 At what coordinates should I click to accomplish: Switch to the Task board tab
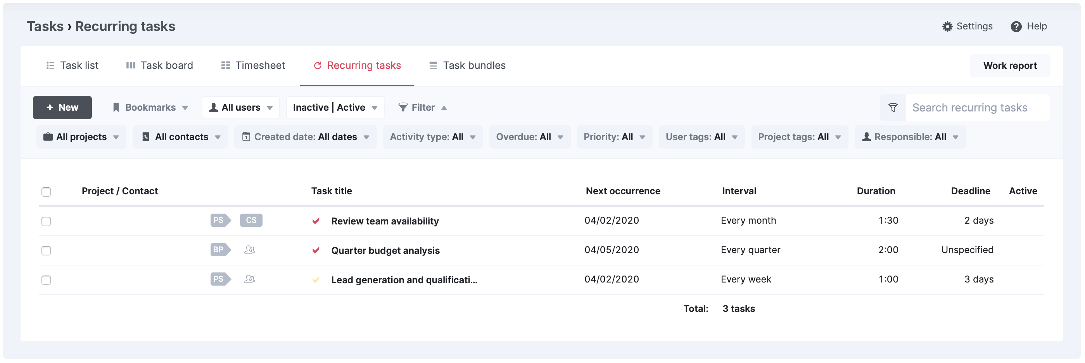[x=159, y=65]
